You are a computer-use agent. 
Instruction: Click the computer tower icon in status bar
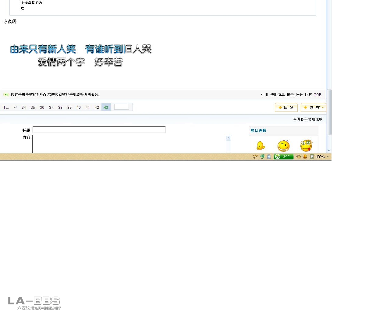[269, 157]
